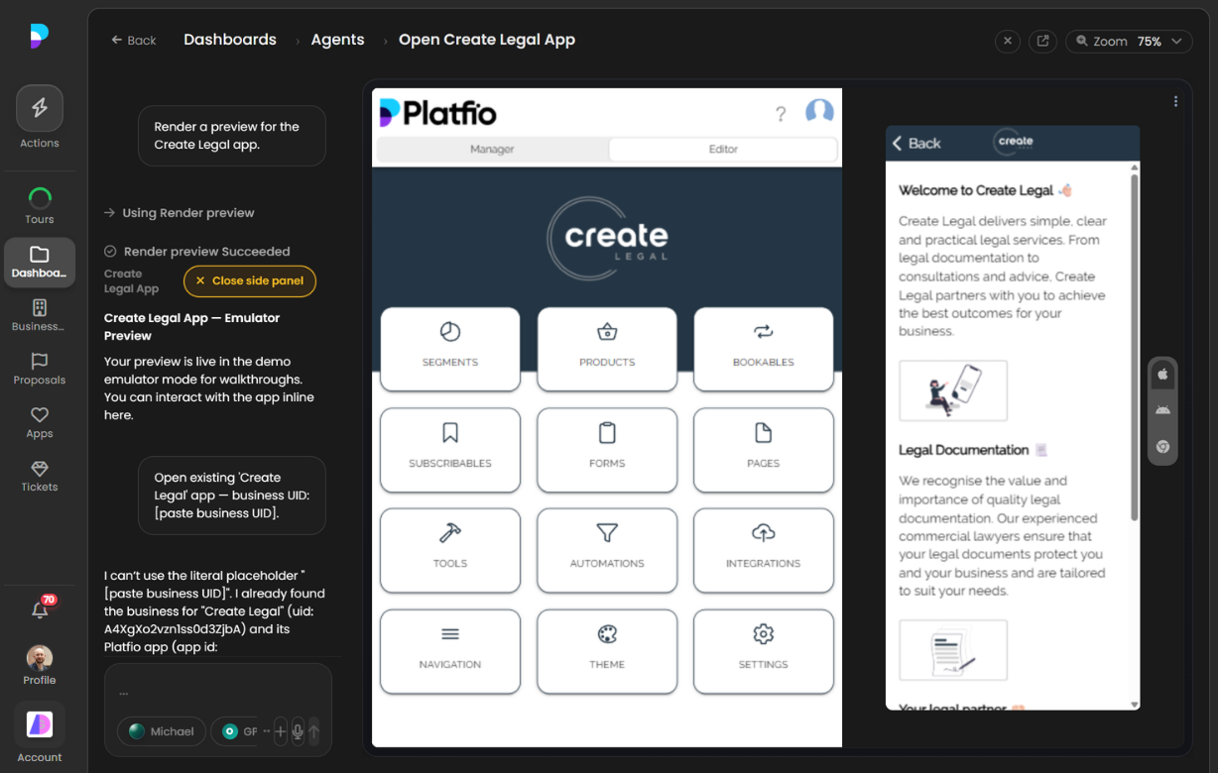1218x773 pixels.
Task: Select the Apple device preview icon
Action: click(x=1162, y=376)
